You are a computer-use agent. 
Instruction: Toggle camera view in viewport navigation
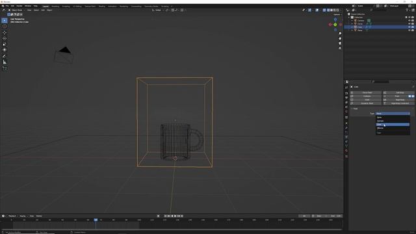click(340, 44)
